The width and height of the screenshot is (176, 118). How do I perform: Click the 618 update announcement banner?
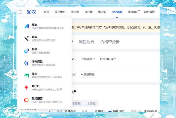116,27
